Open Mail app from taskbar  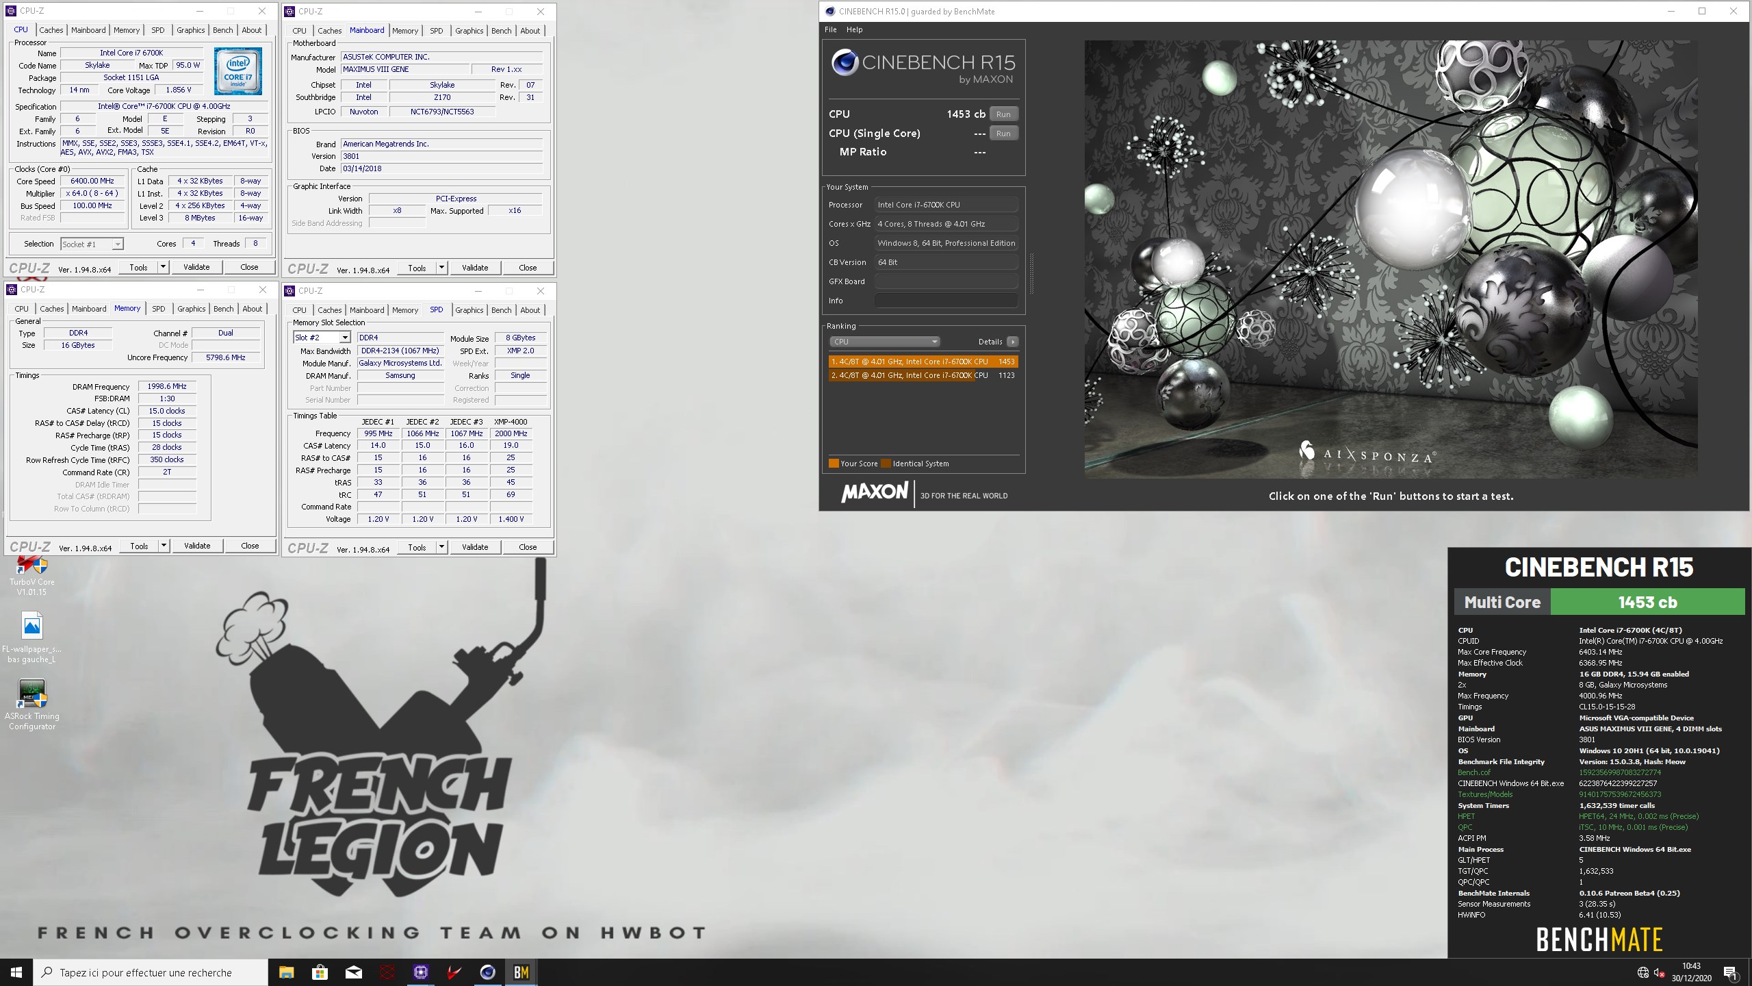(353, 972)
